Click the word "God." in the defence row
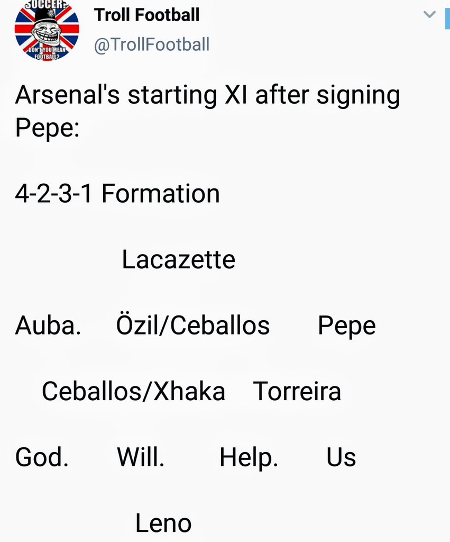Viewport: 450px width, 542px height. pos(42,457)
